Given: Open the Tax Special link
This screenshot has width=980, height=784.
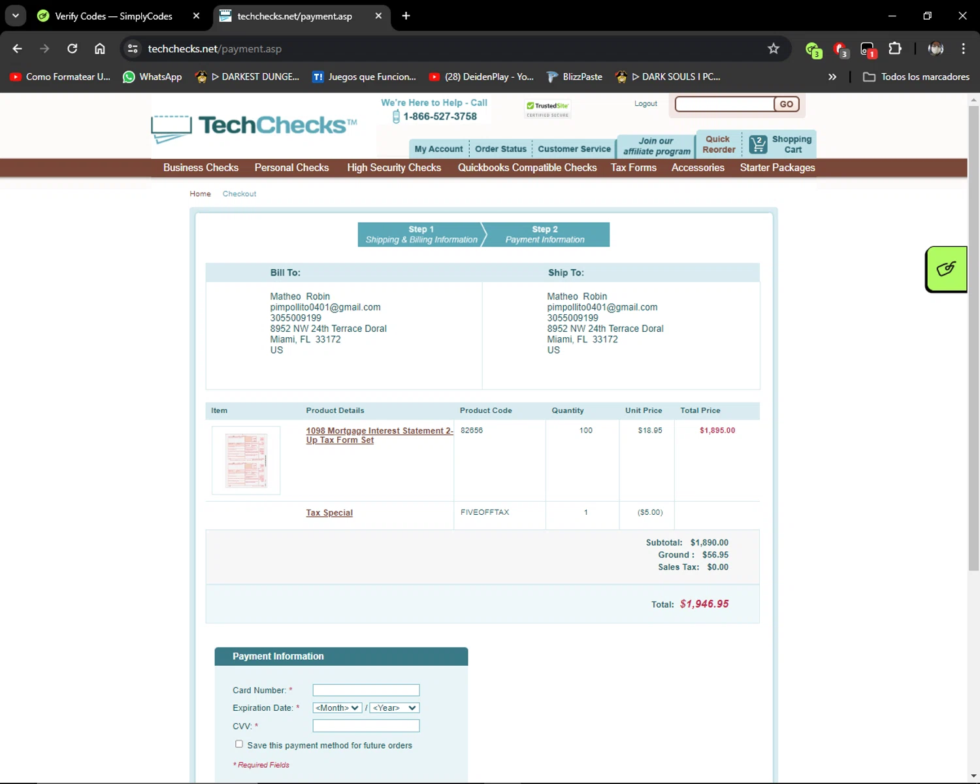Looking at the screenshot, I should [329, 513].
